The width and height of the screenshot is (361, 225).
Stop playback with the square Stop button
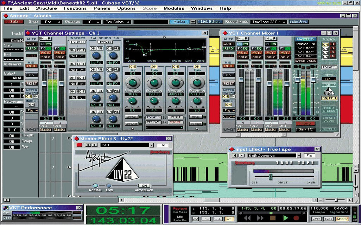coord(272,218)
